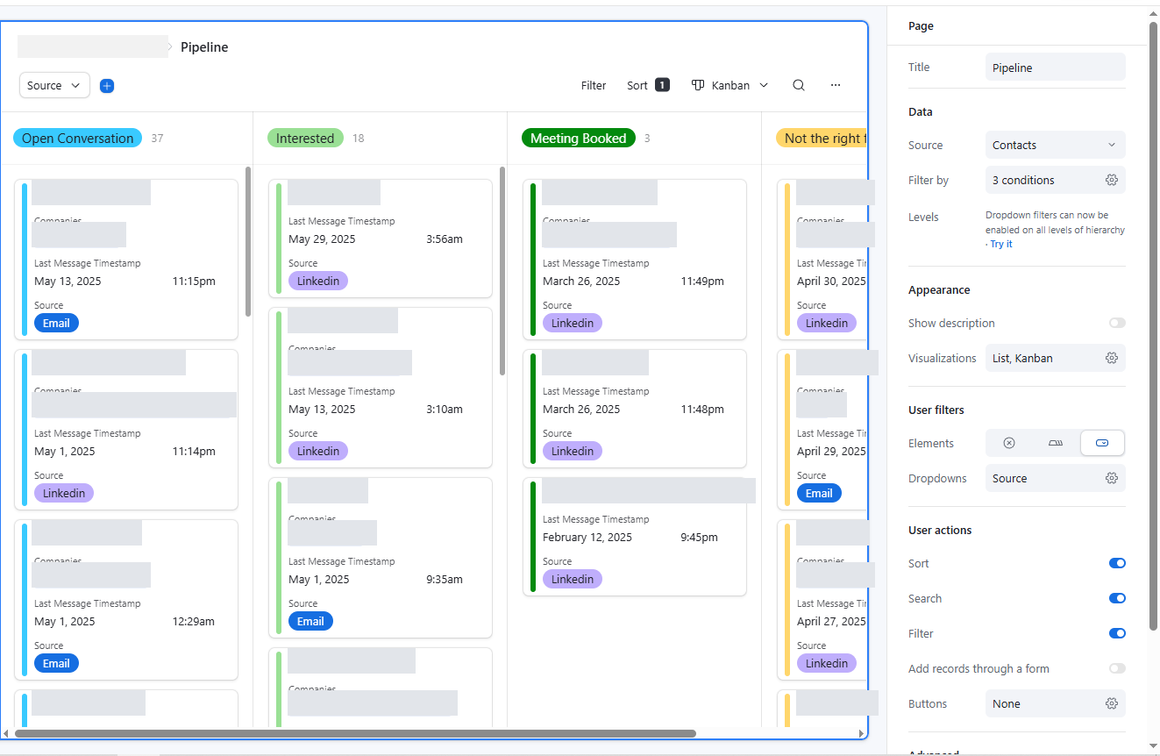Click the Not the right column label
The height and width of the screenshot is (756, 1160).
coord(822,138)
